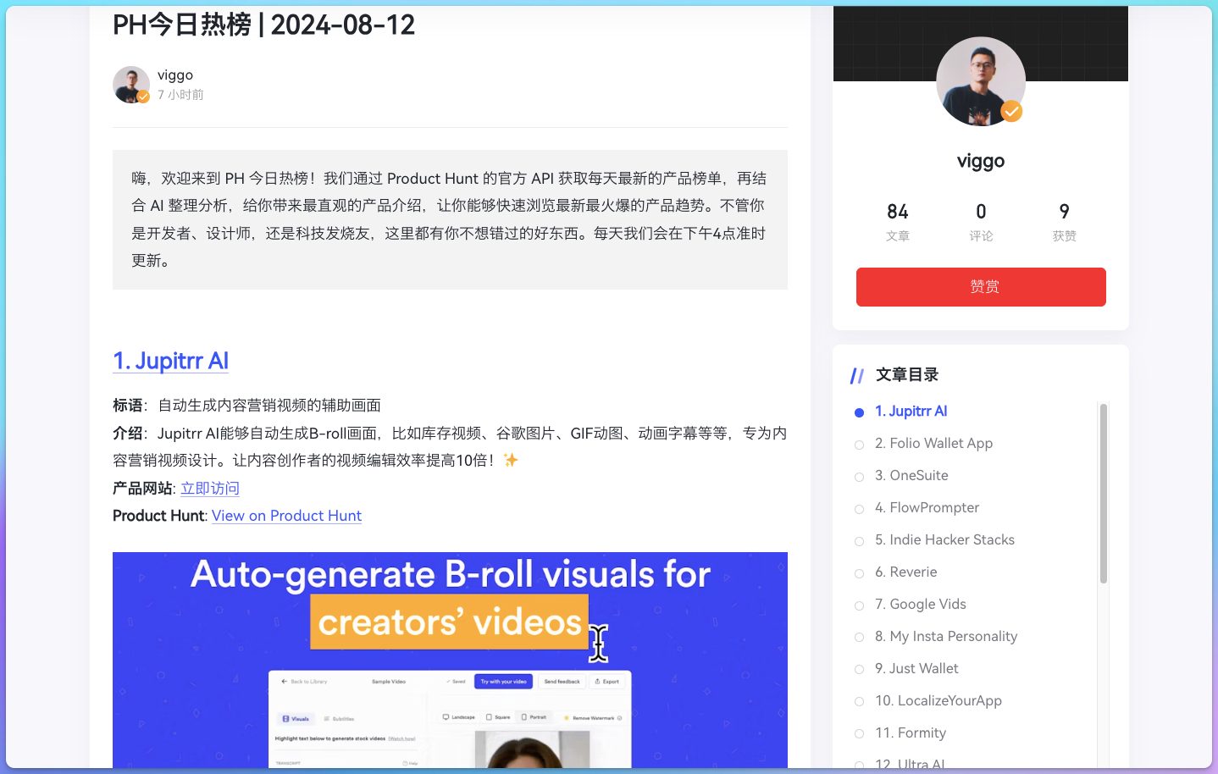Open 7. Google Vids in contents list
The image size is (1218, 774).
[x=920, y=604]
